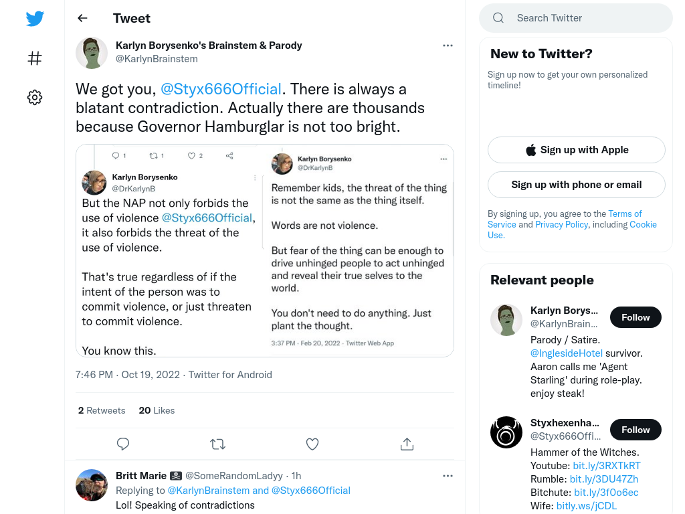View the 2 Retweets list

102,410
